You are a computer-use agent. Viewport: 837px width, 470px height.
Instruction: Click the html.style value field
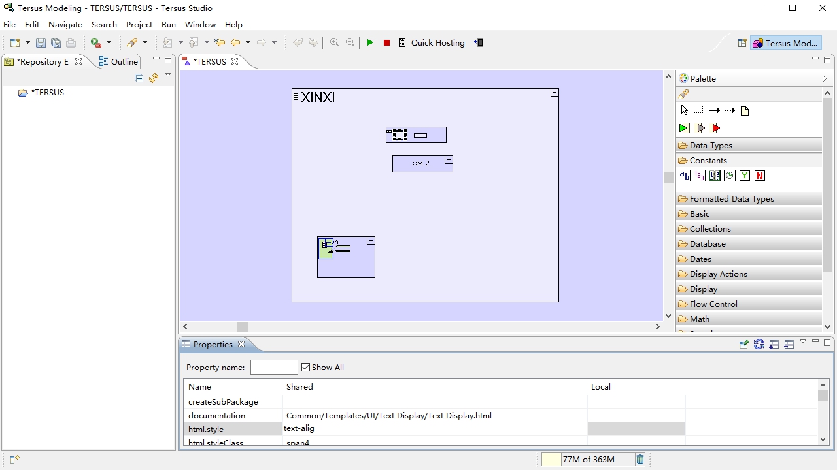[434, 429]
